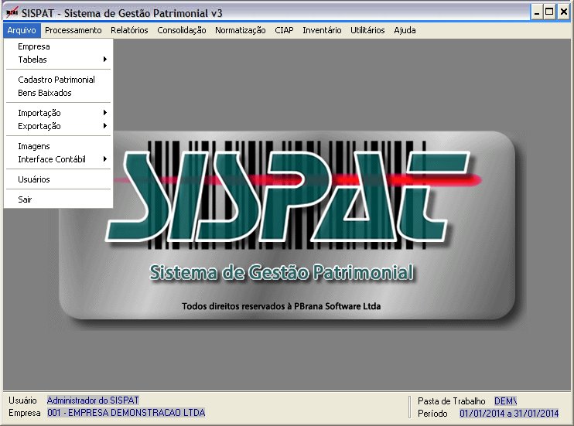Choose Cadastro Patrimonial menu entry

(x=58, y=80)
